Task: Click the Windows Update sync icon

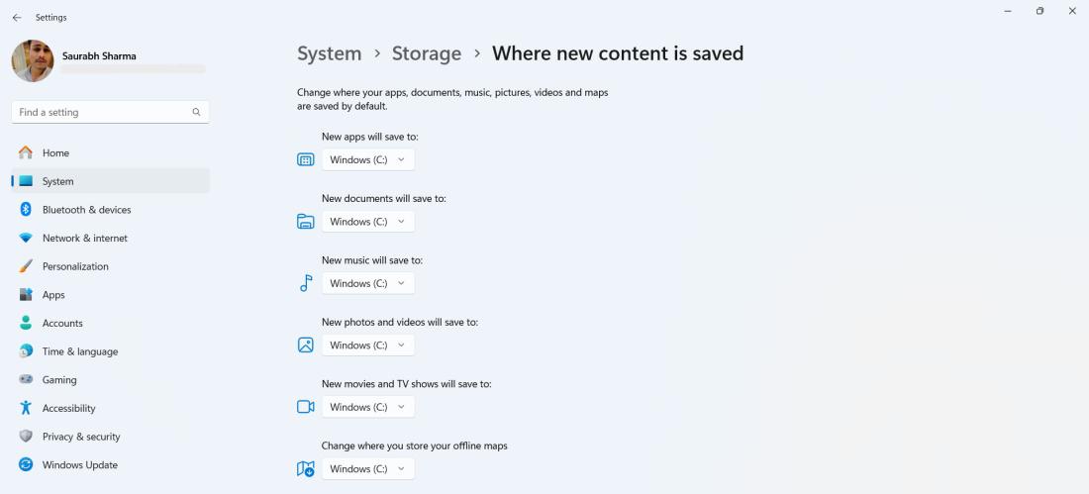Action: coord(26,465)
